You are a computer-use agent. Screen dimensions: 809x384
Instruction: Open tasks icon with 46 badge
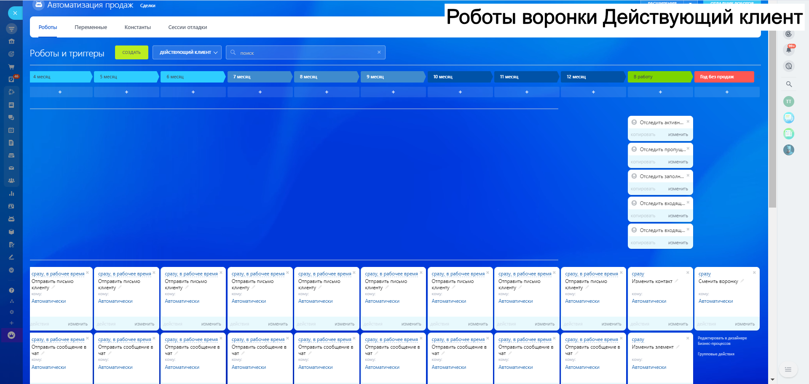11,79
